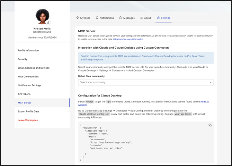Click the pencil edit icon on the avatar

48,23
